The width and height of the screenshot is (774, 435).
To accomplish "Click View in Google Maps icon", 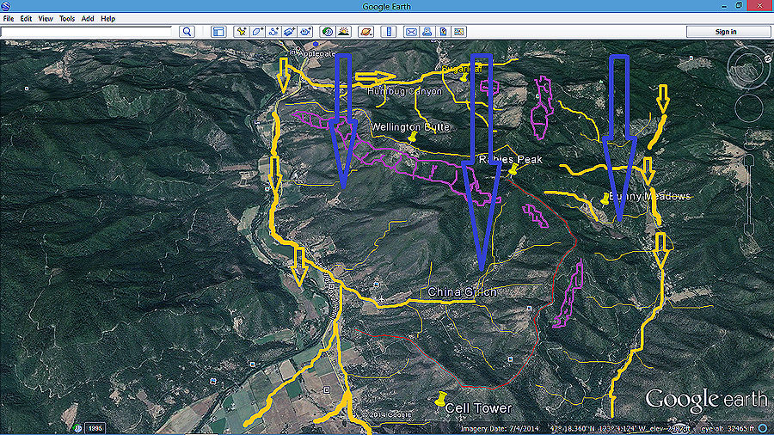I will coord(459,32).
